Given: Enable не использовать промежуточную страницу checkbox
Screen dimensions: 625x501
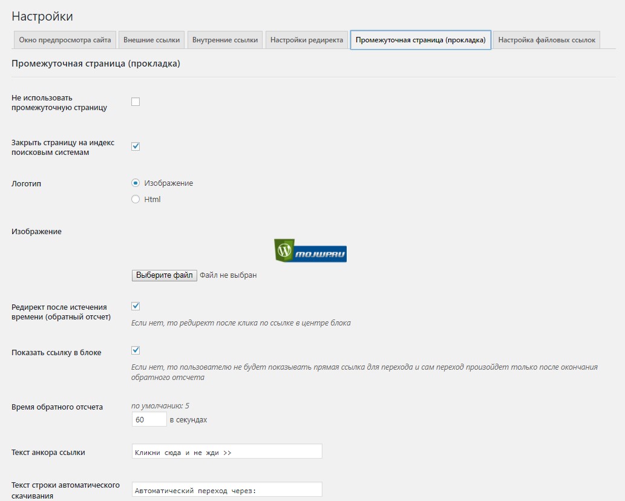Looking at the screenshot, I should [136, 101].
